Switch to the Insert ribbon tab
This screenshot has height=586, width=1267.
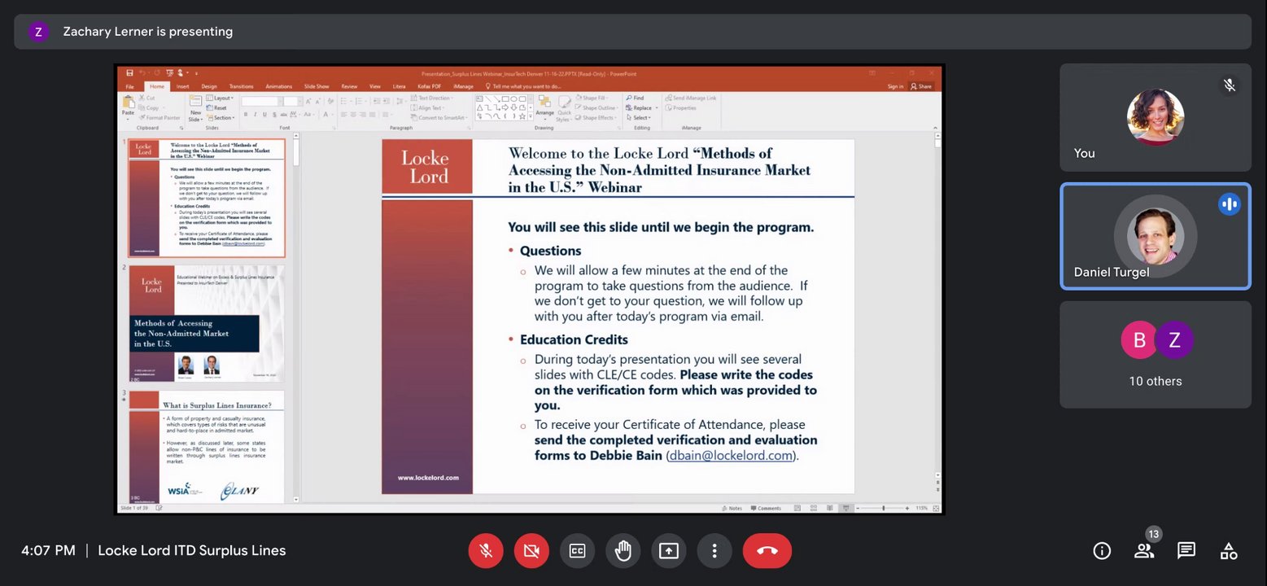[x=182, y=86]
